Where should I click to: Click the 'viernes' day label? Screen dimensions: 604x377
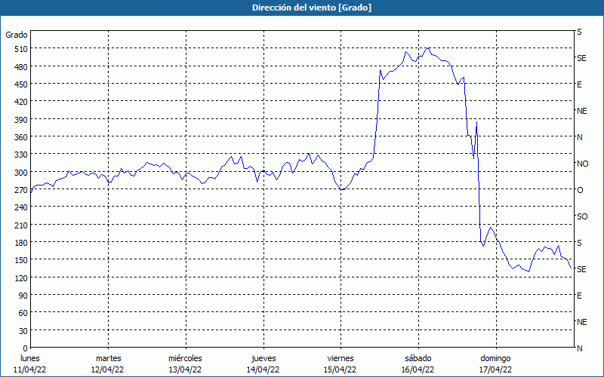tap(341, 358)
